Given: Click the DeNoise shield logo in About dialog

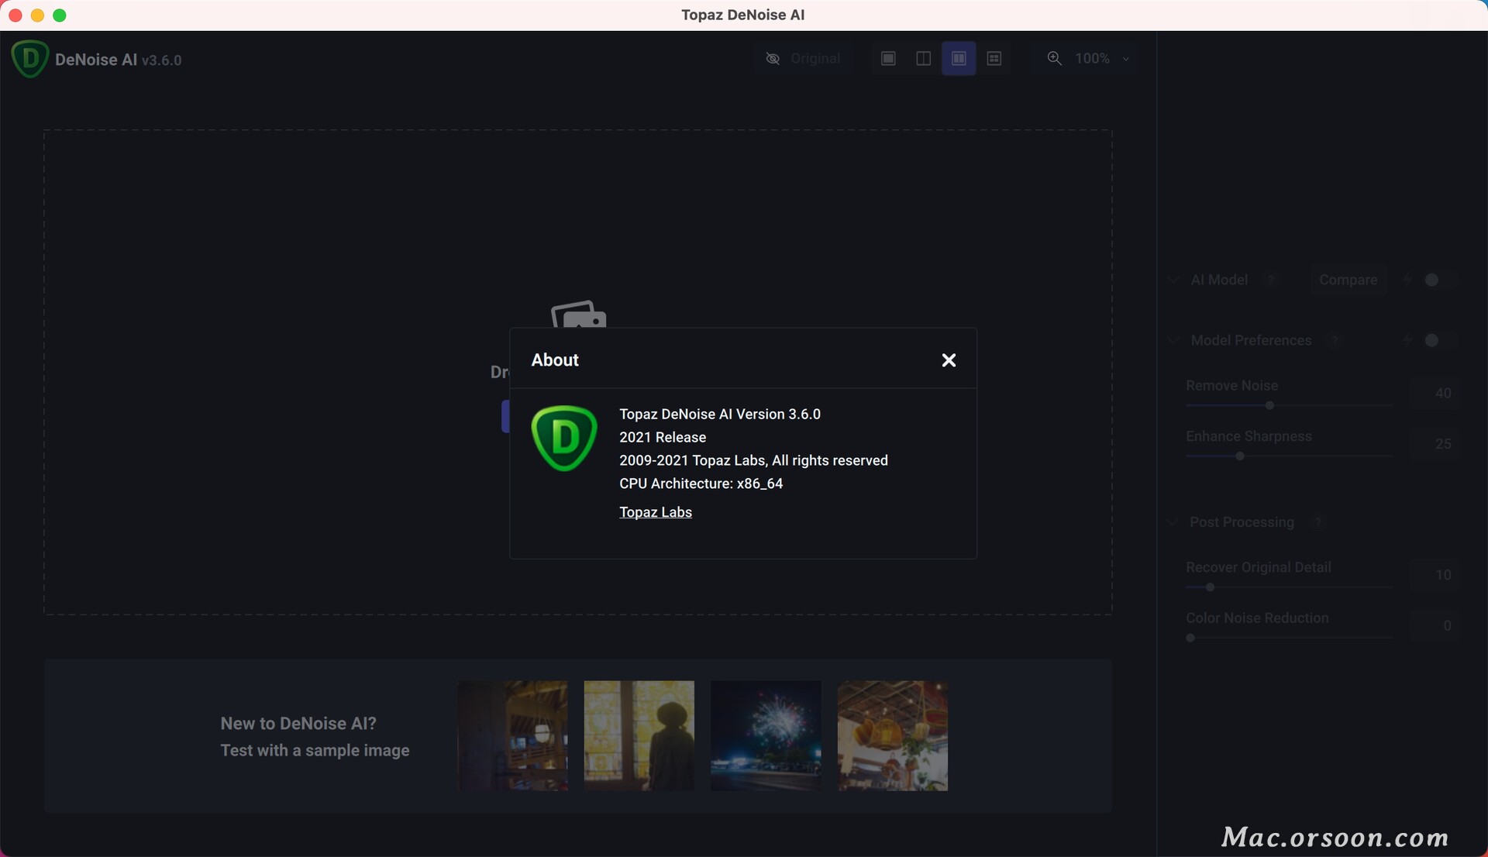Looking at the screenshot, I should 564,438.
